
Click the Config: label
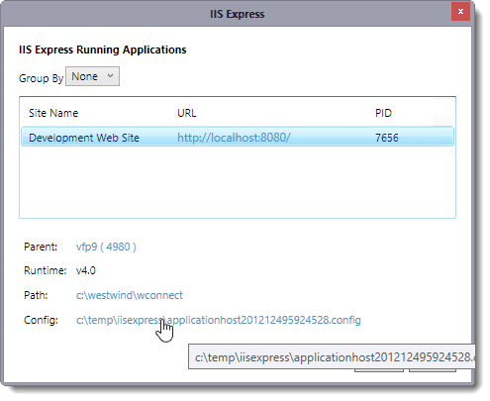pos(41,320)
